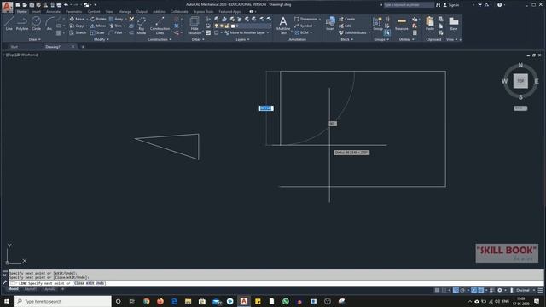Switch to the Parametric ribbon tab
The image size is (546, 307).
(74, 11)
